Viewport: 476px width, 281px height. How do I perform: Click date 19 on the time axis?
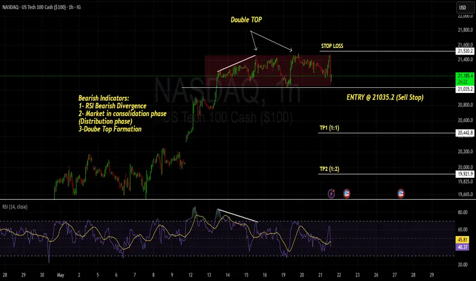pos(283,275)
